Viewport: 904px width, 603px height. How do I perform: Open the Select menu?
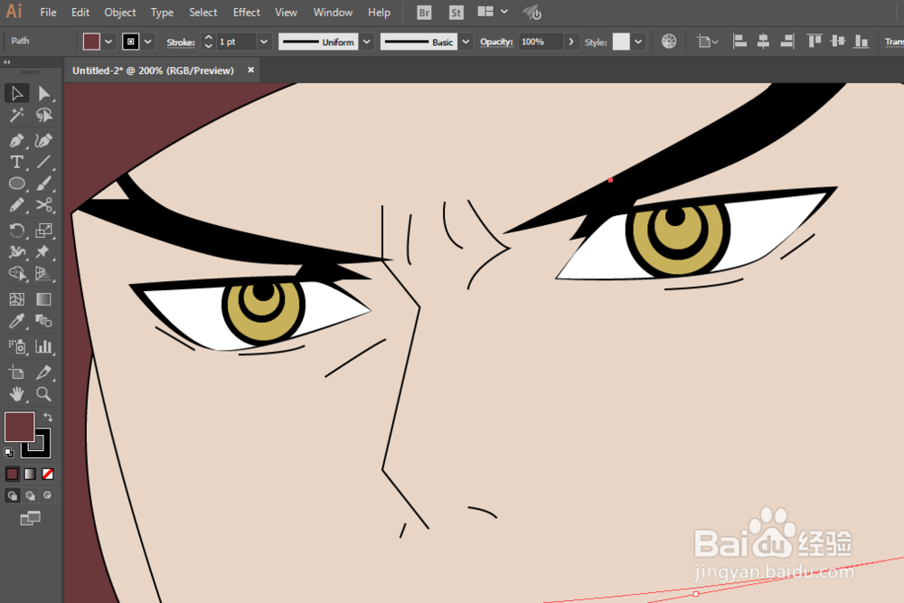202,12
